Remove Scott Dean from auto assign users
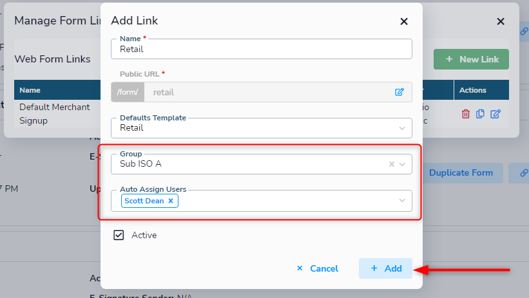 [171, 201]
